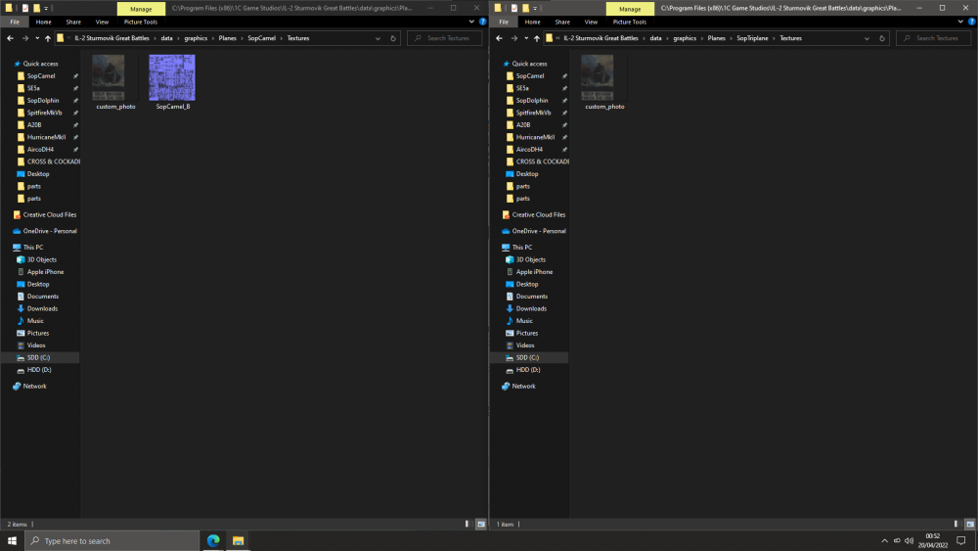The image size is (978, 551).
Task: Select Downloads in the right window's navigation pane
Action: pyautogui.click(x=531, y=308)
